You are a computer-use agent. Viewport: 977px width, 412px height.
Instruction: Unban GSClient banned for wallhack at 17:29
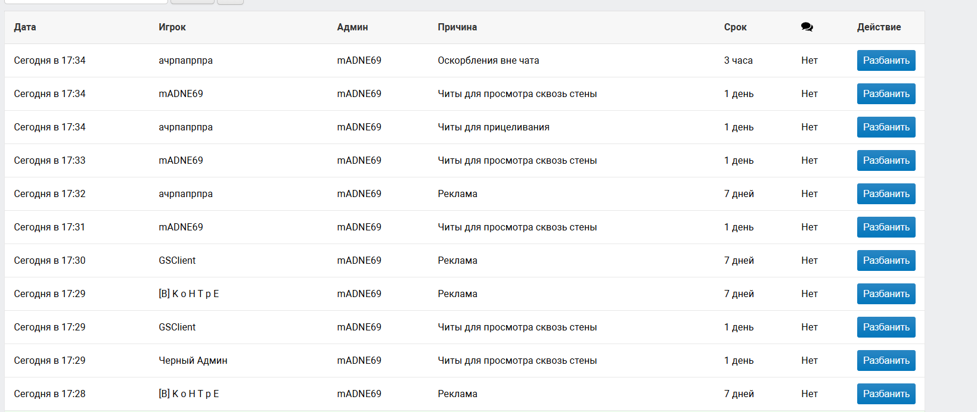pyautogui.click(x=886, y=327)
